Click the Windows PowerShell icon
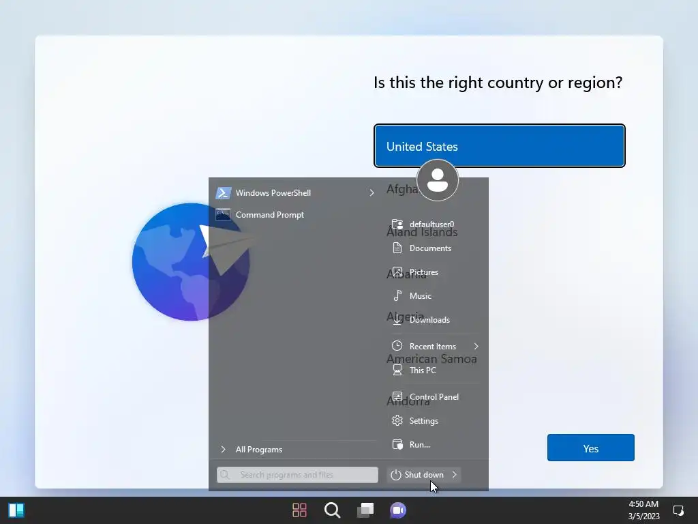698x524 pixels. tap(223, 193)
